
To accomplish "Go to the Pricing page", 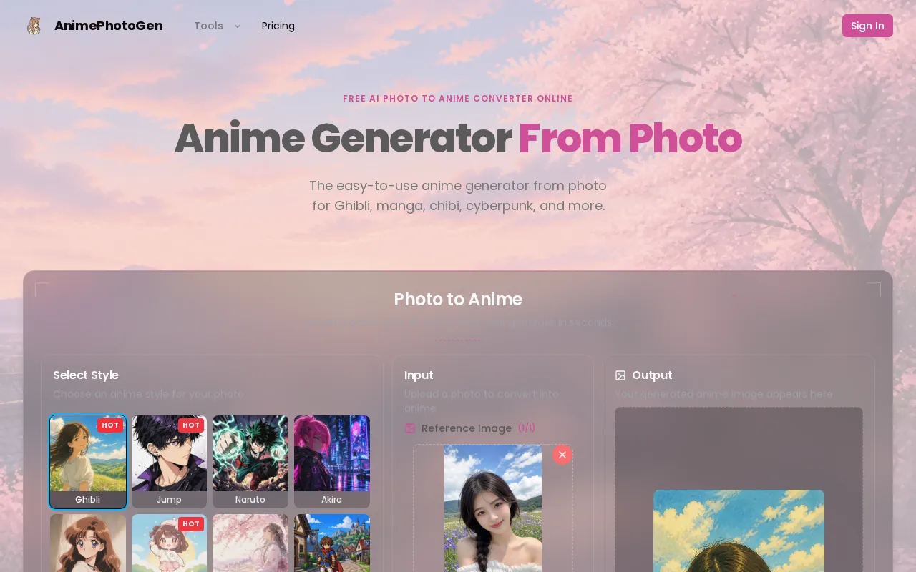I will (278, 26).
